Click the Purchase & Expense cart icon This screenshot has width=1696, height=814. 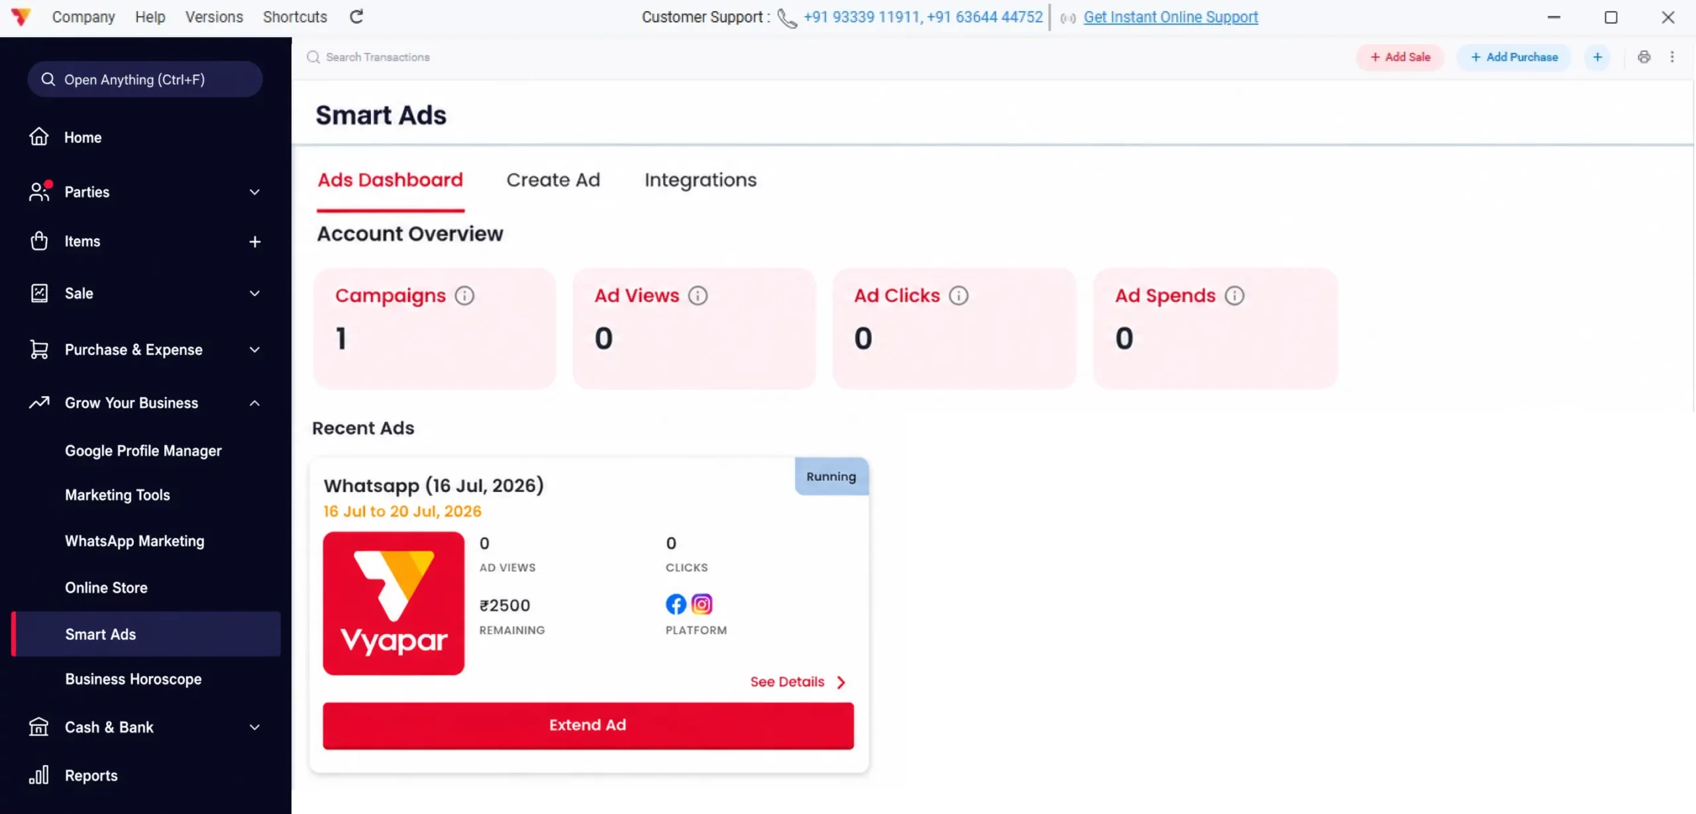(x=39, y=349)
